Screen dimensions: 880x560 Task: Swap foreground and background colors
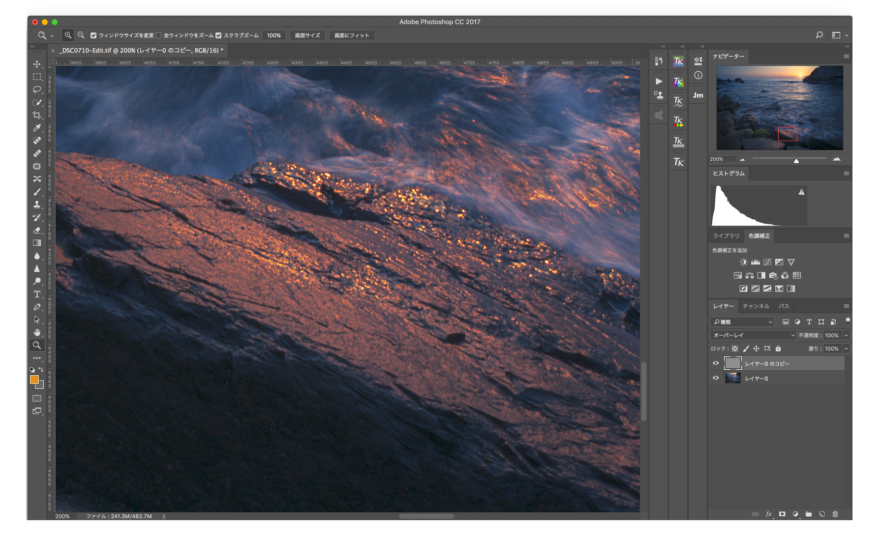pyautogui.click(x=41, y=369)
